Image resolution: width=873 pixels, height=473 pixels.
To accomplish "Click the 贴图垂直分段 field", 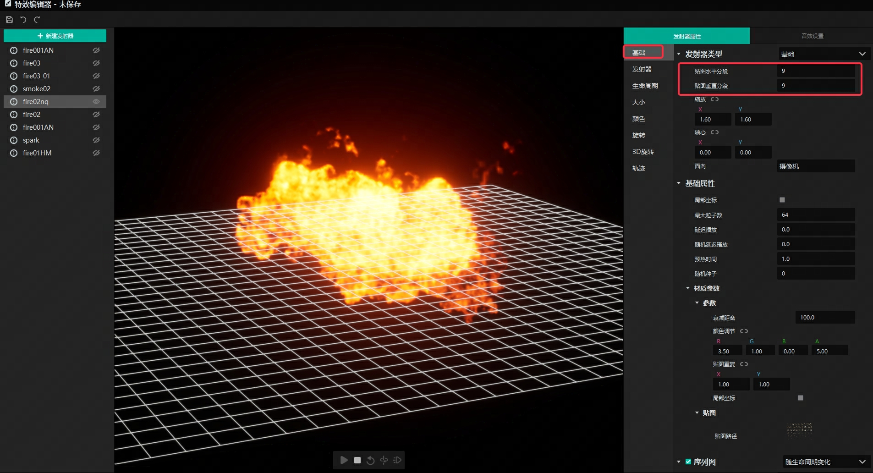I will tap(816, 85).
